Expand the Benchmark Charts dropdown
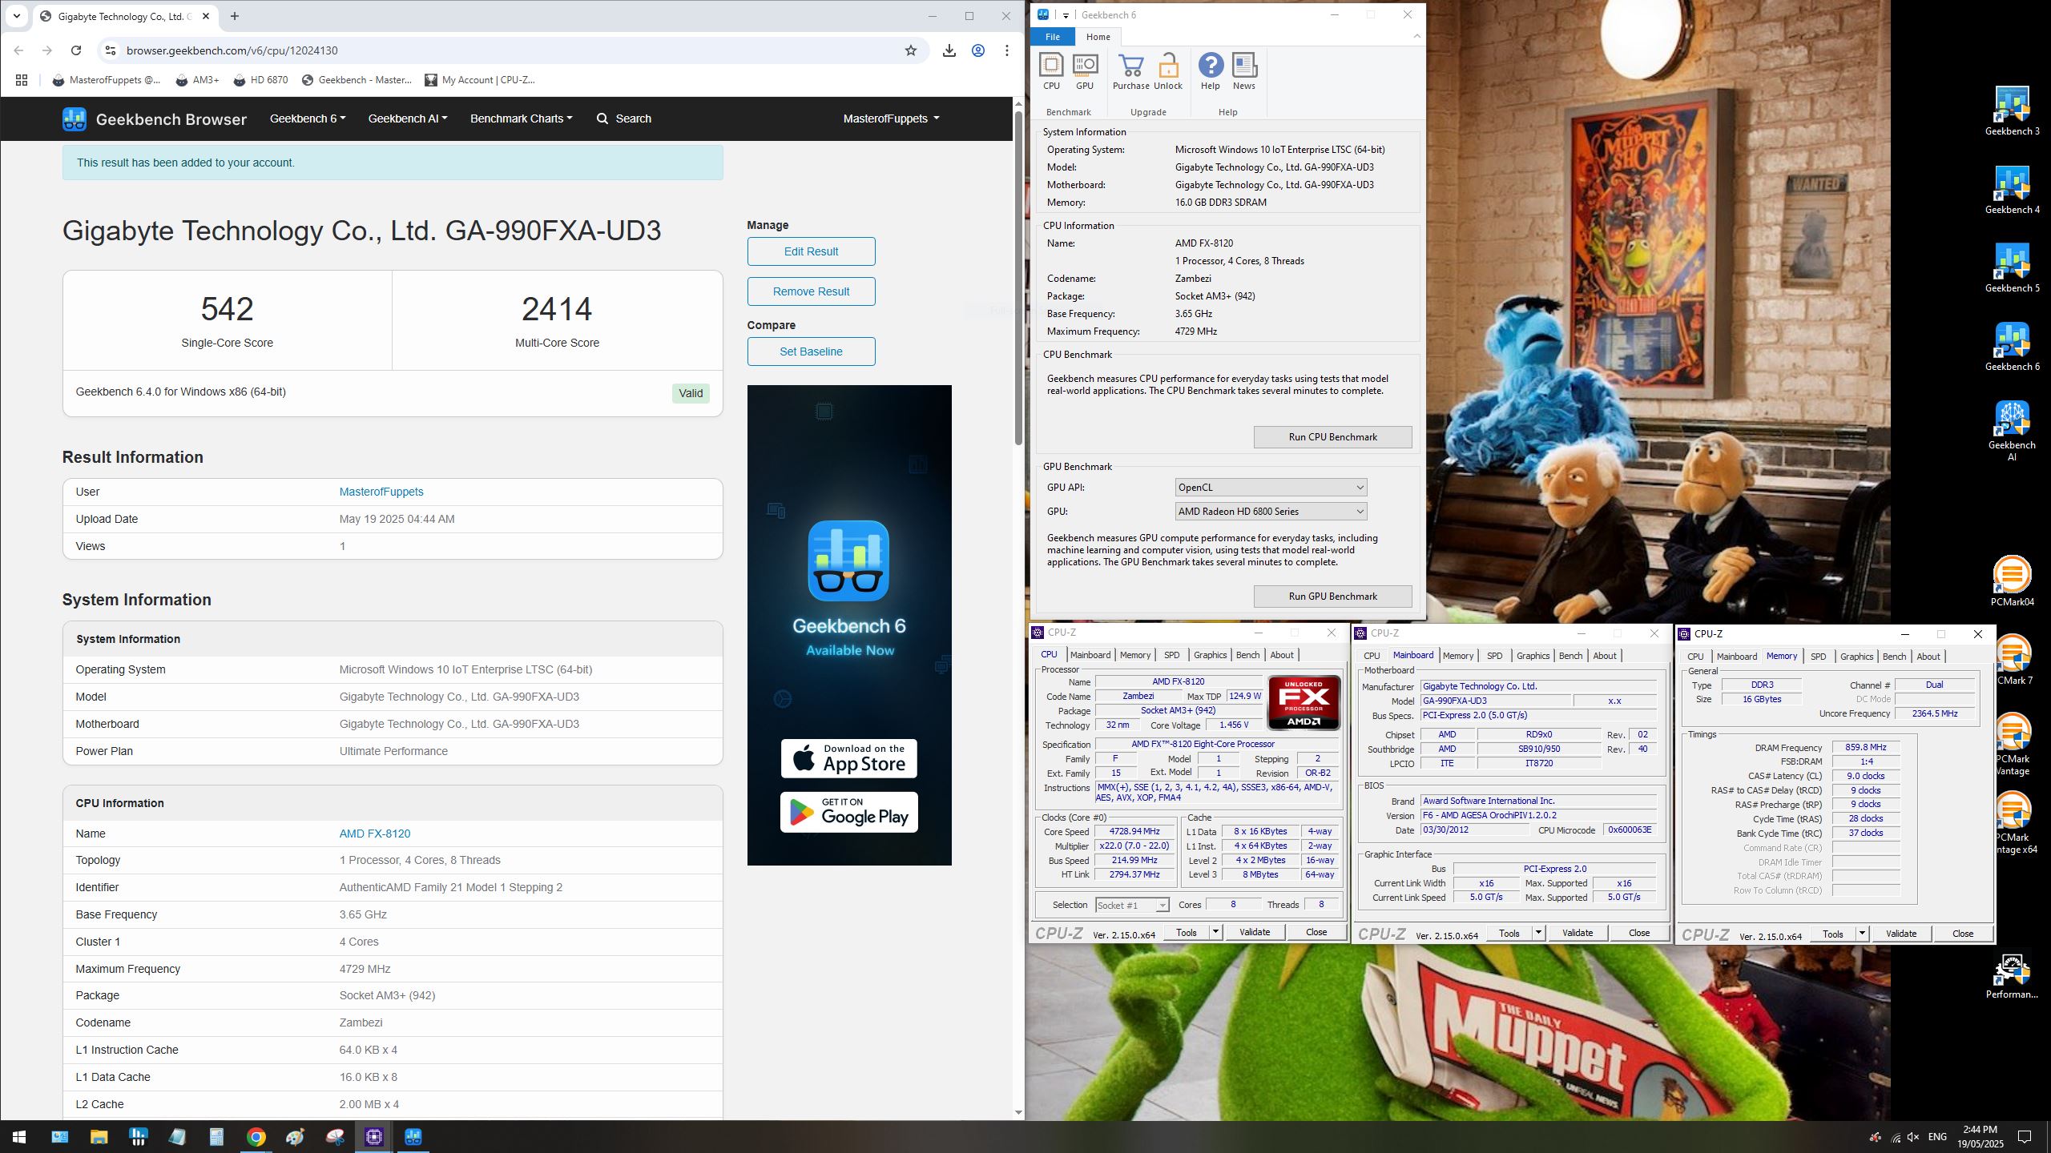This screenshot has width=2051, height=1153. 522,119
